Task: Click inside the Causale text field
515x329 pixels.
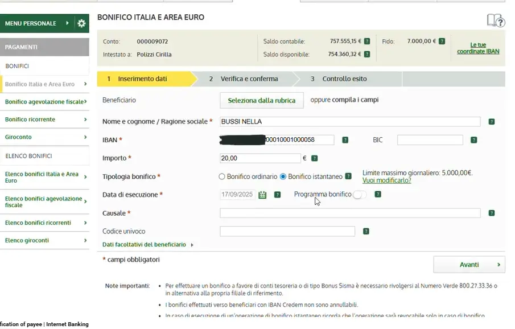Action: point(349,213)
